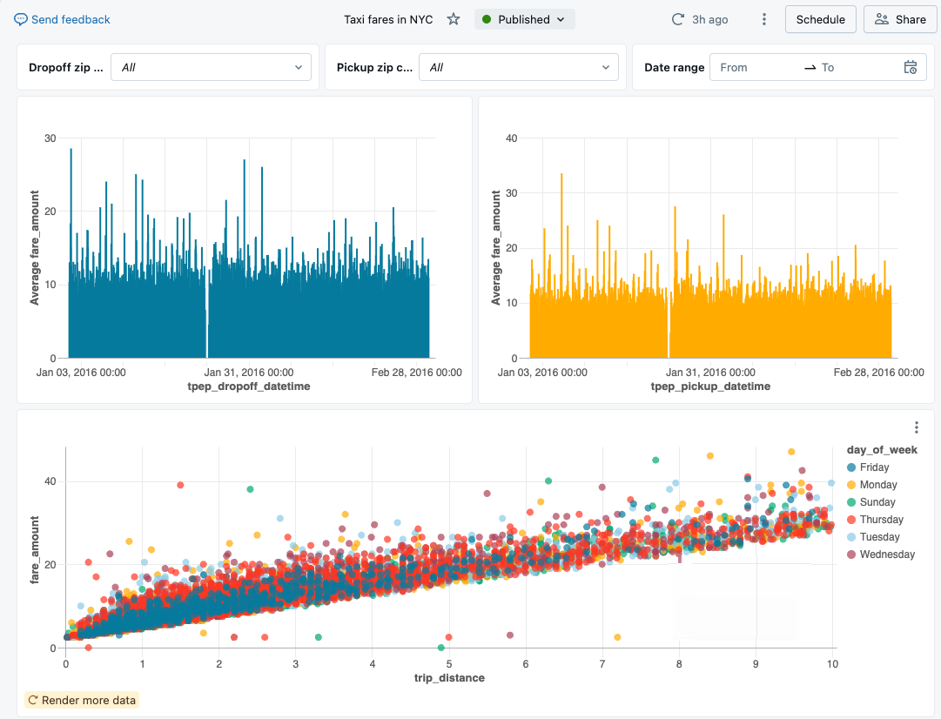
Task: Open the calendar icon in Date range
Action: (x=910, y=67)
